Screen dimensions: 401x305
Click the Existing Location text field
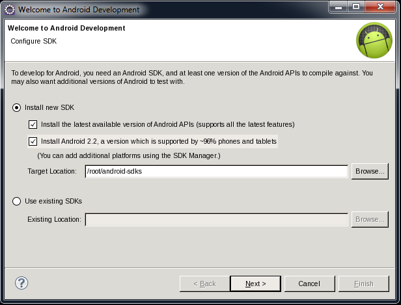pyautogui.click(x=216, y=220)
